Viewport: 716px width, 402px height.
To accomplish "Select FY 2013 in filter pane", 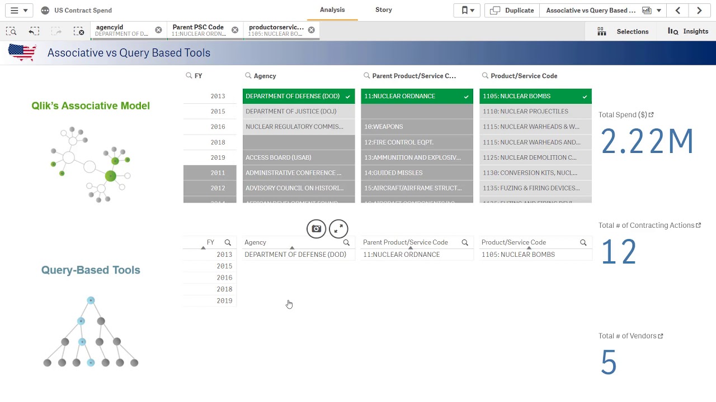I will [x=210, y=96].
